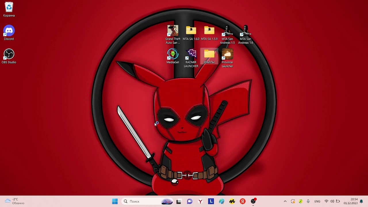Viewport: 368px width, 207px height.
Task: Click the update sync tray icon
Action: [293, 201]
